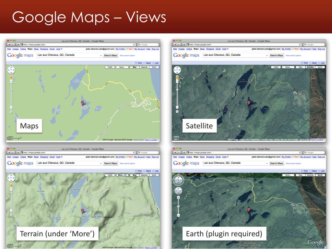The image size is (332, 249).
Task: Click the move joystick in the Earth view
Action: (x=178, y=191)
